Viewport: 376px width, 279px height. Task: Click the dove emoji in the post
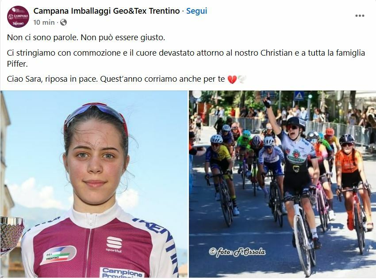(x=242, y=79)
